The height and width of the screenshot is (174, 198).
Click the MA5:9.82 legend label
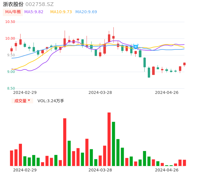coord(34,12)
